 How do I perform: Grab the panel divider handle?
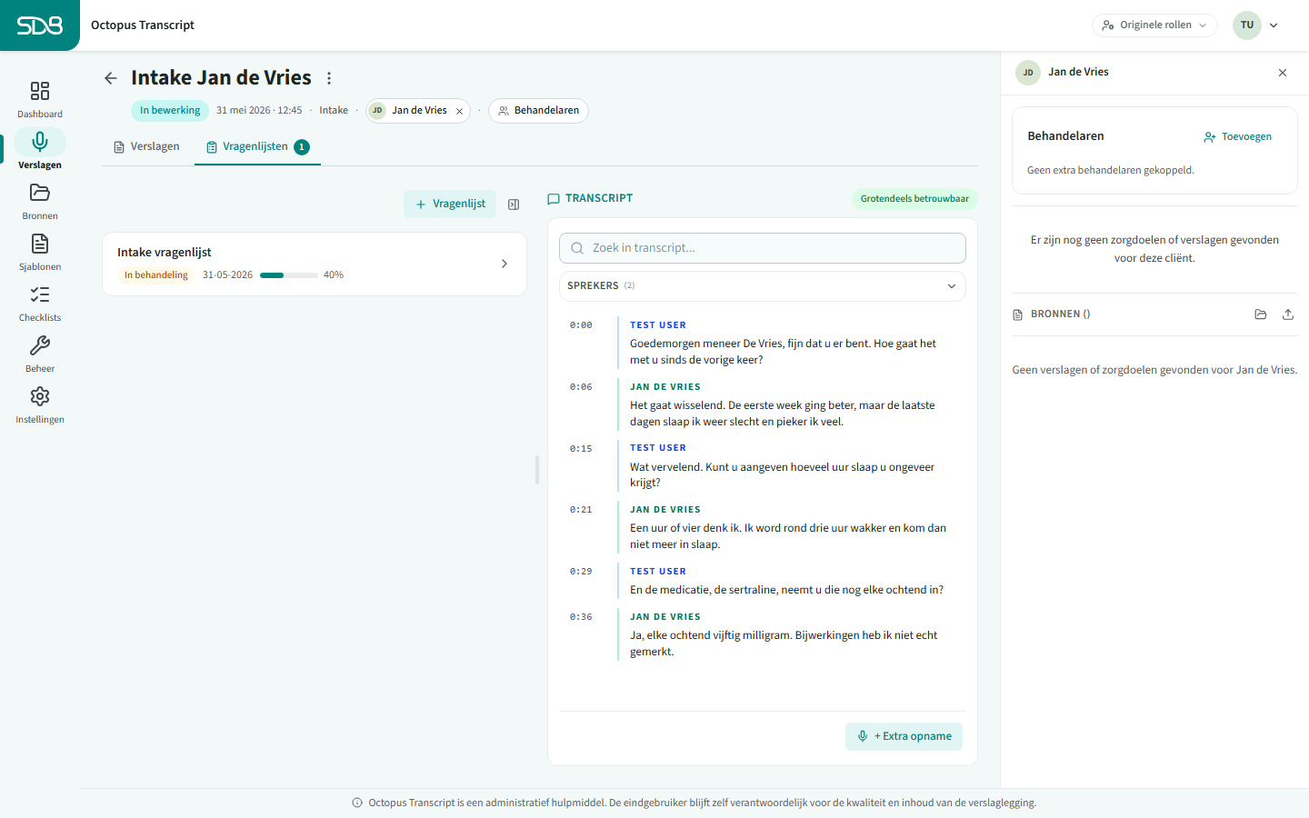click(537, 470)
